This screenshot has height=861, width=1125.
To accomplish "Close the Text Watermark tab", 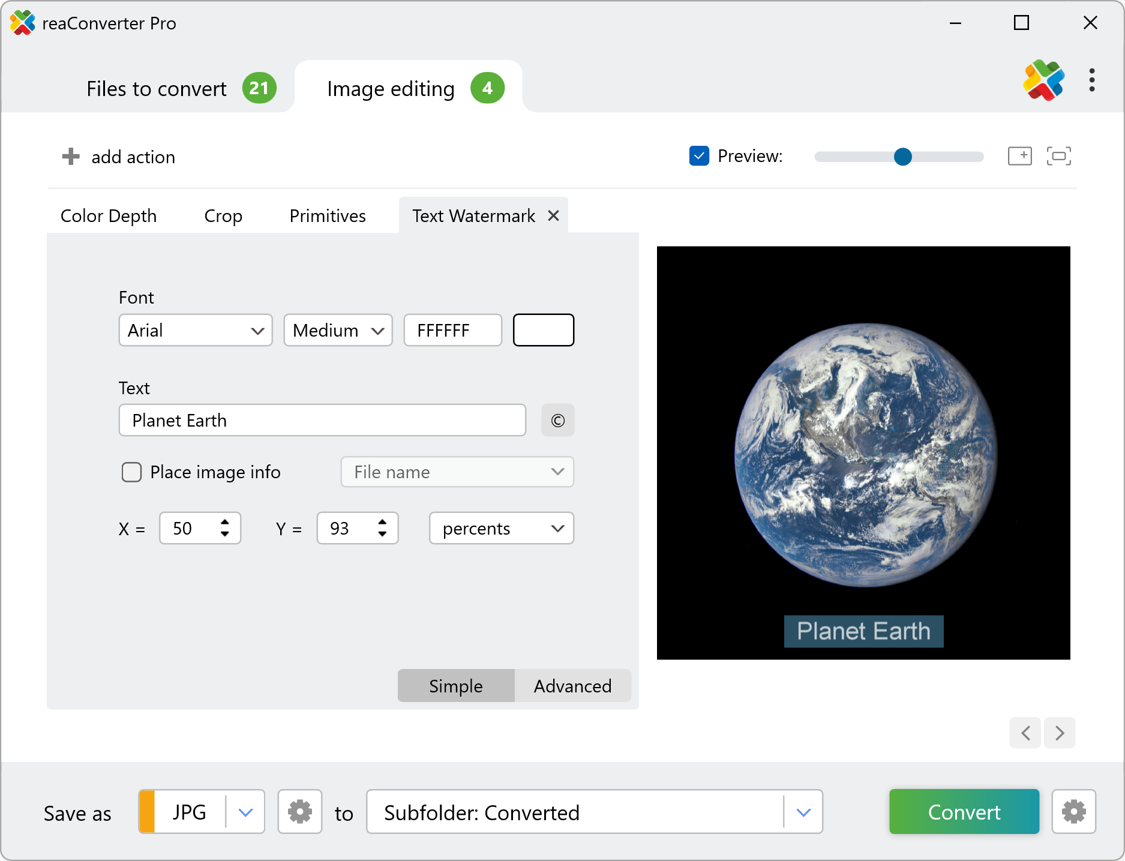I will coord(553,215).
